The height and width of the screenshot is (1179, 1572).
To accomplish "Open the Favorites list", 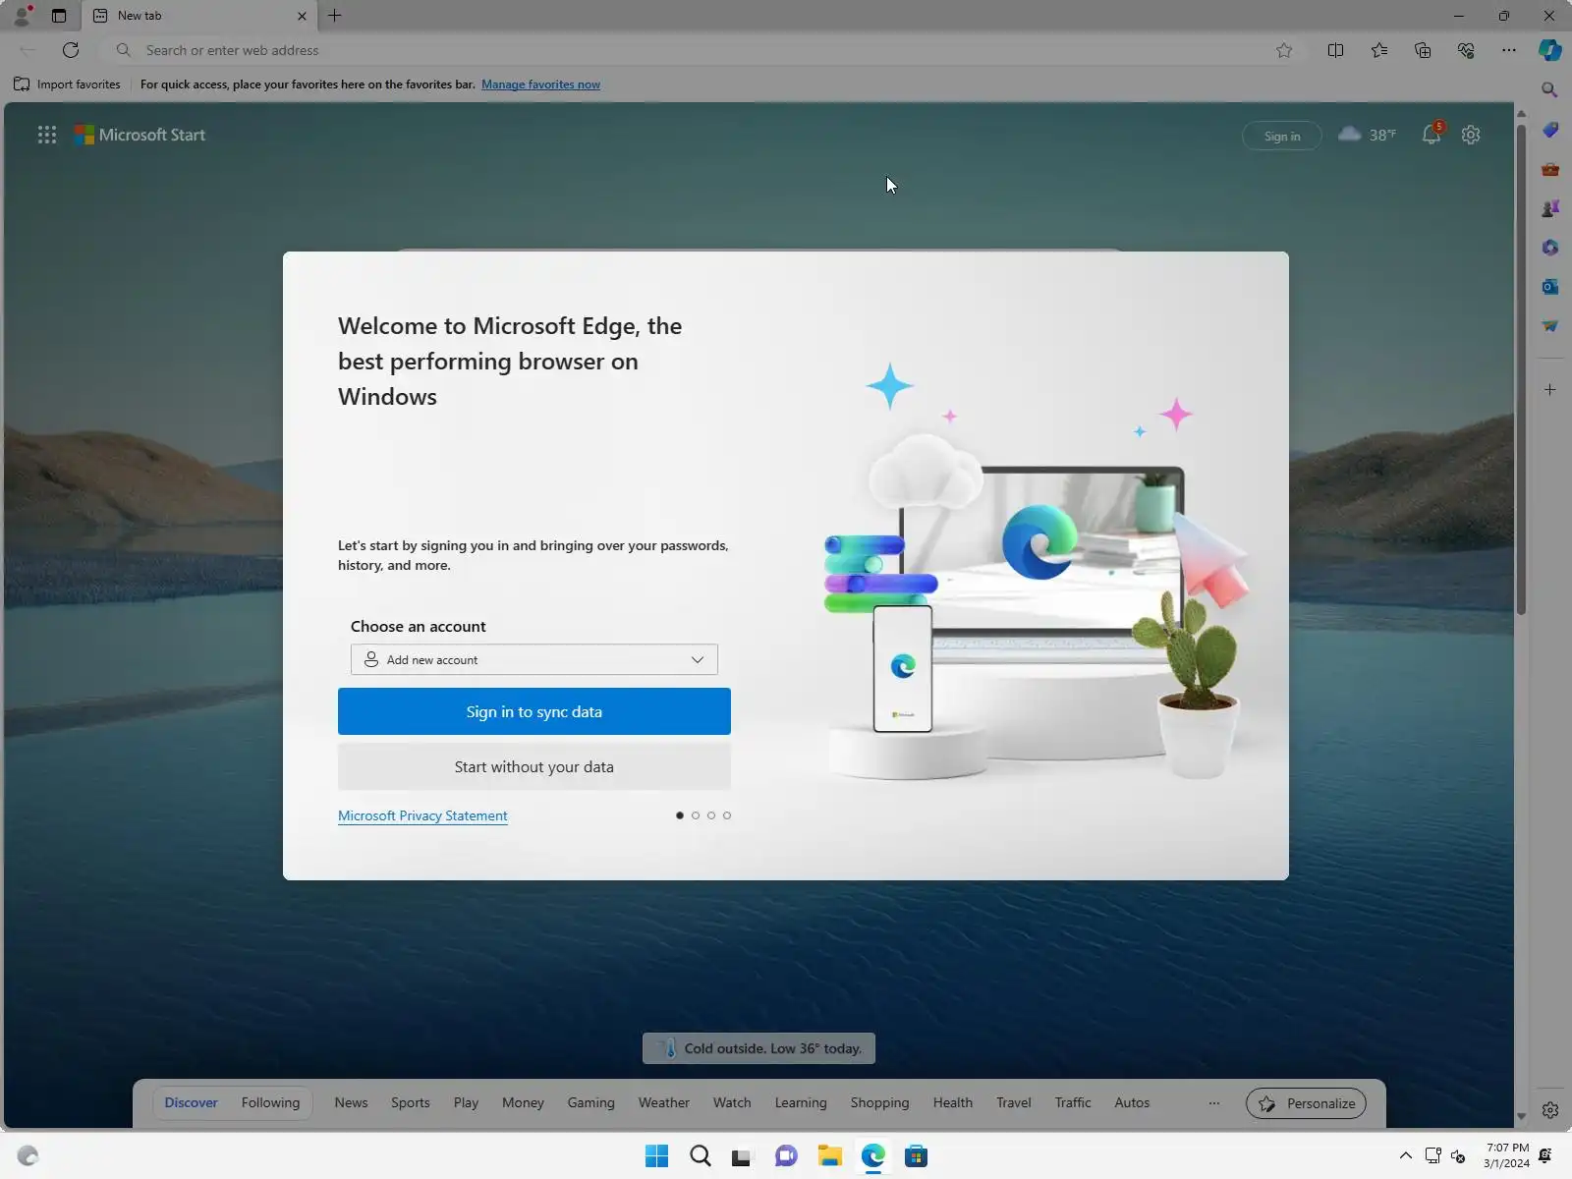I will tap(1379, 50).
